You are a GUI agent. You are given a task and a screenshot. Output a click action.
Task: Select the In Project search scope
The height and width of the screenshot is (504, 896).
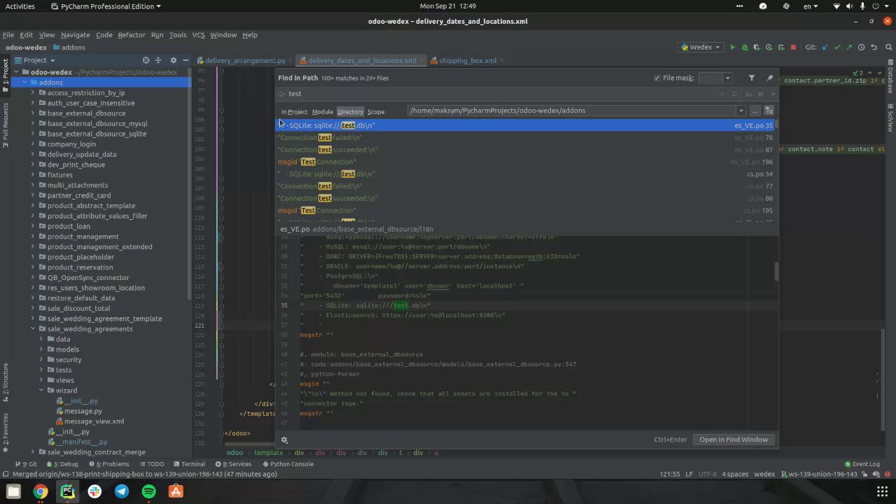coord(294,111)
